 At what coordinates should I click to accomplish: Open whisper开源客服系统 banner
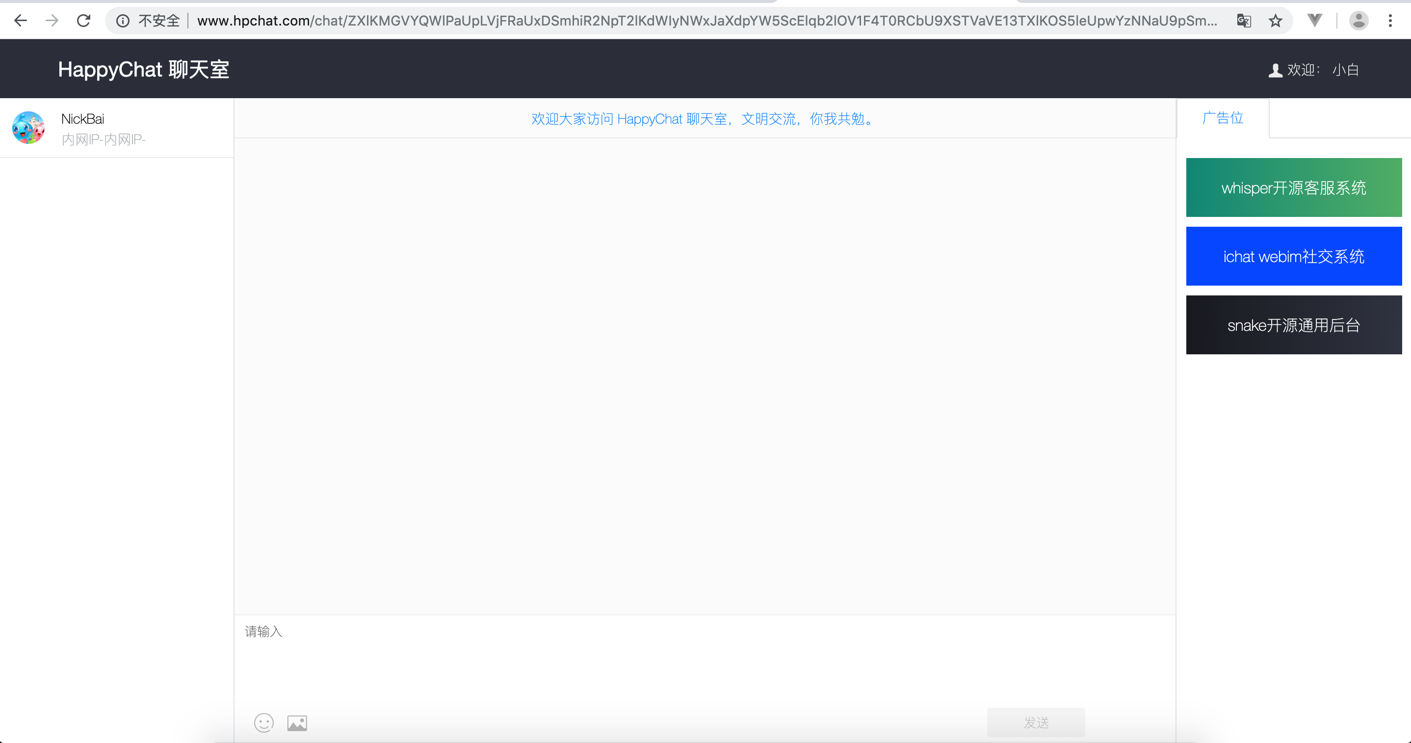point(1293,187)
